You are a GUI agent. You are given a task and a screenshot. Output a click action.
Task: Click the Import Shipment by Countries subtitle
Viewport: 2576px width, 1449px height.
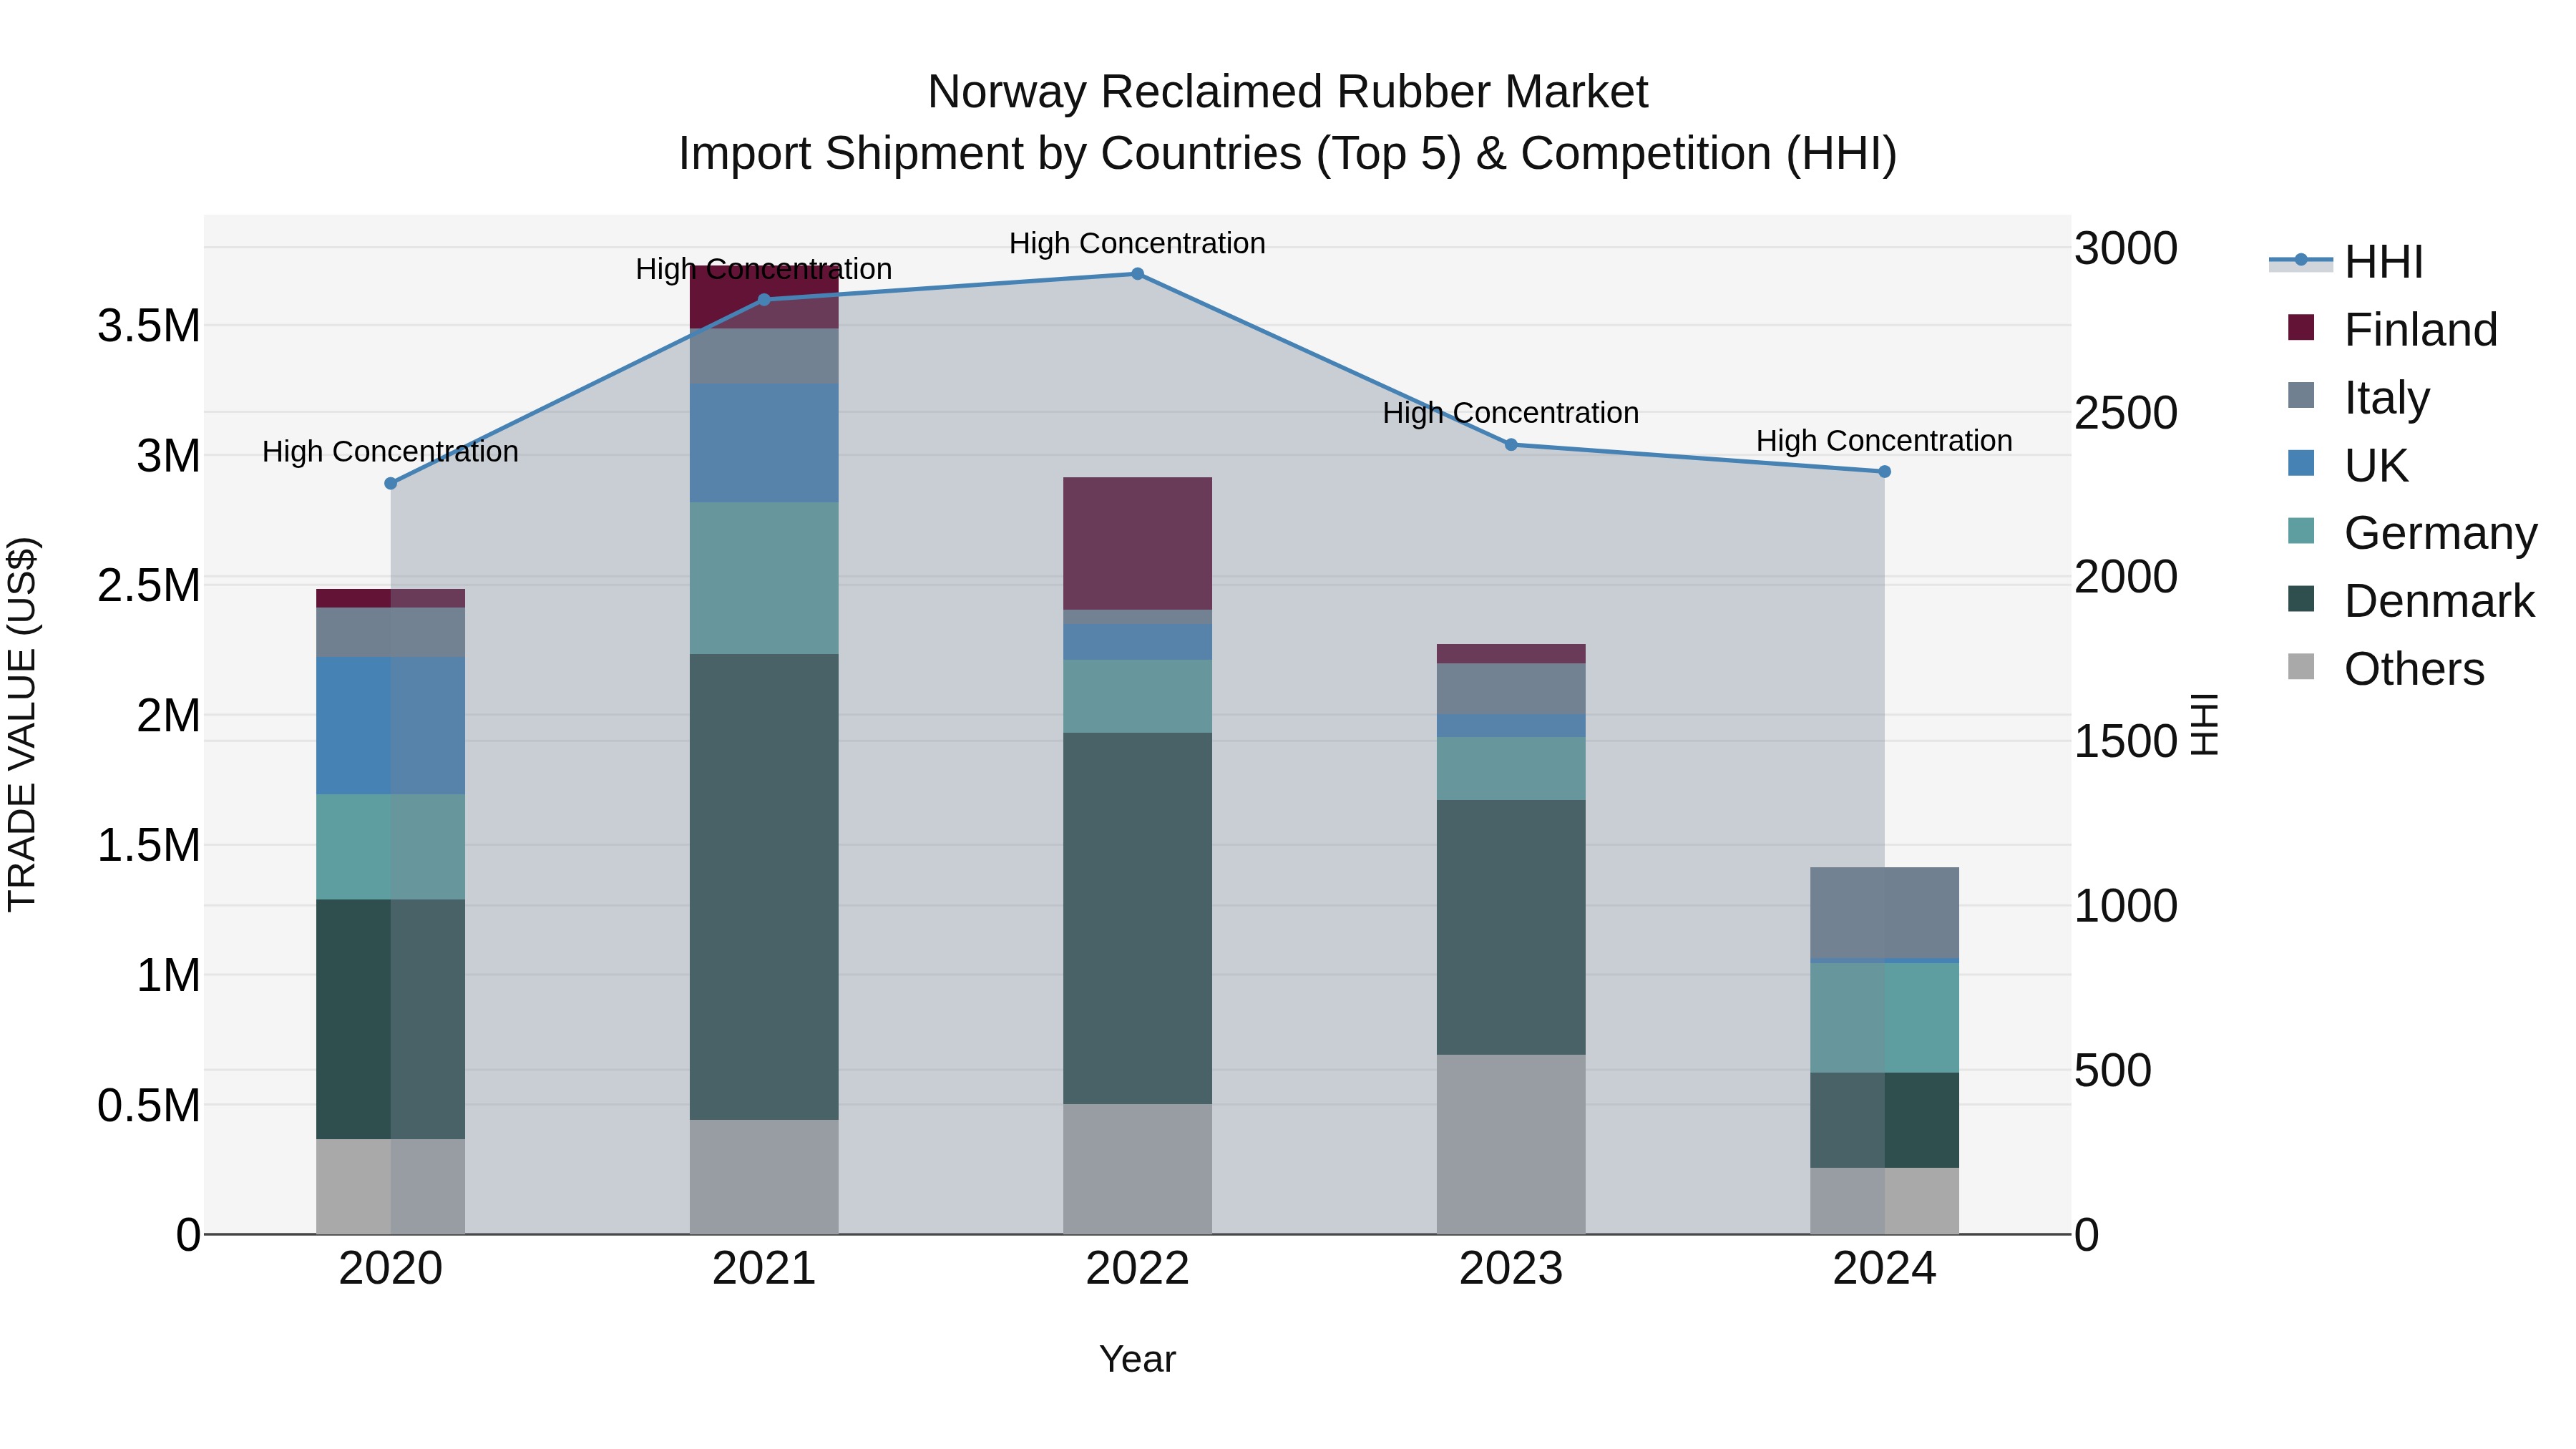[1287, 153]
